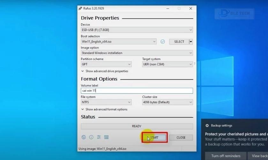The image size is (268, 160).
Task: Click Turn off reminders in notification
Action: coord(226,156)
